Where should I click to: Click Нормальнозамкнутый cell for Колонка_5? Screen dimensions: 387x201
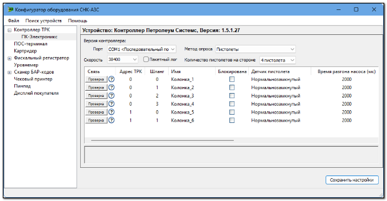tap(276, 112)
